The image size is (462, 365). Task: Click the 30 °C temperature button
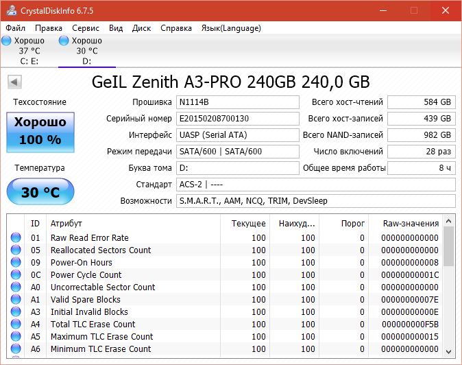pos(40,191)
